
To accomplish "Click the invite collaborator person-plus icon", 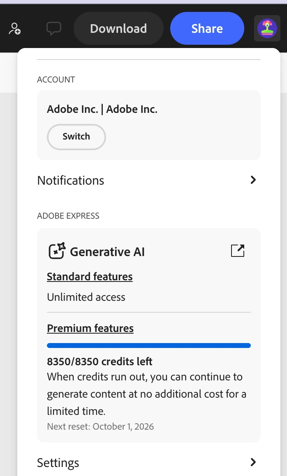I will (x=14, y=29).
